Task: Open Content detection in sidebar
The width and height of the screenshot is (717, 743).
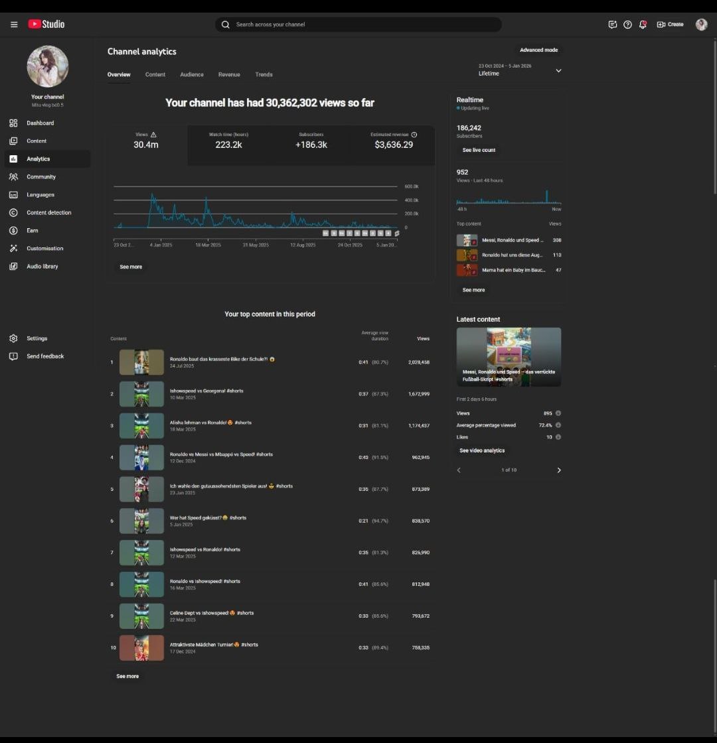Action: 48,213
